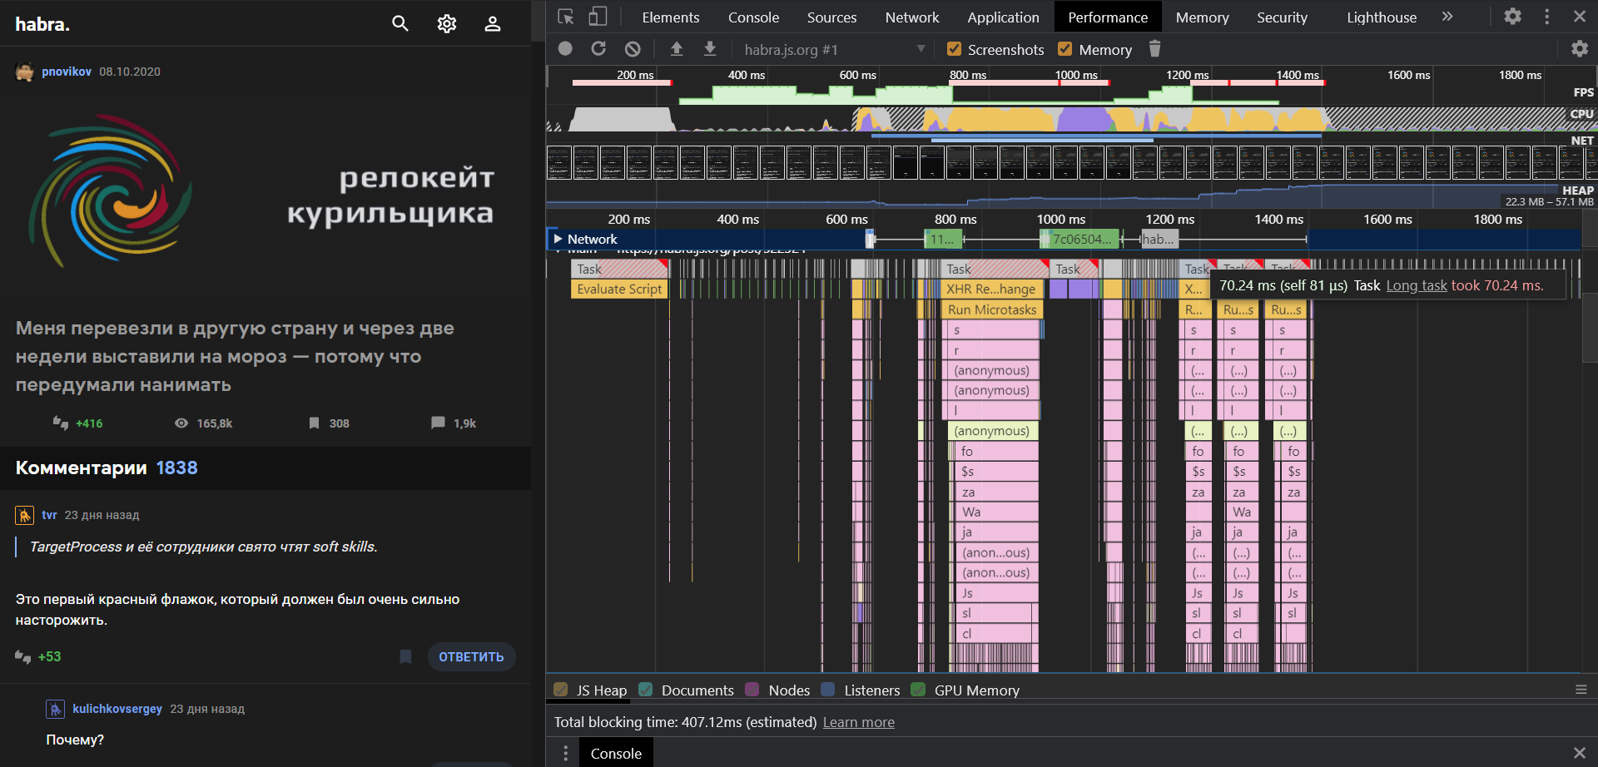Open the Long task link in tooltip
Screen dimensions: 1598x767
pos(1417,285)
